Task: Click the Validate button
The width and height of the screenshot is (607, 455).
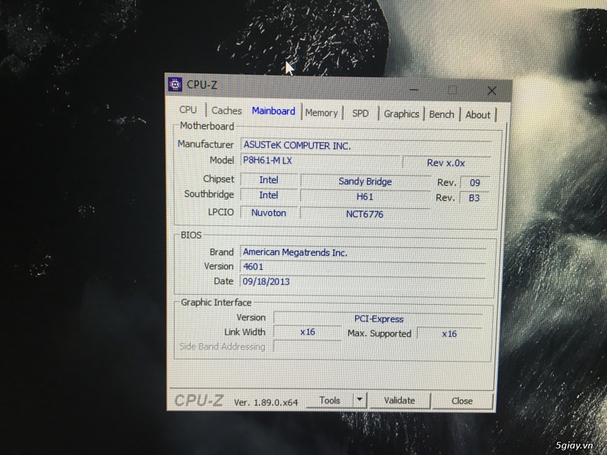Action: coord(400,400)
